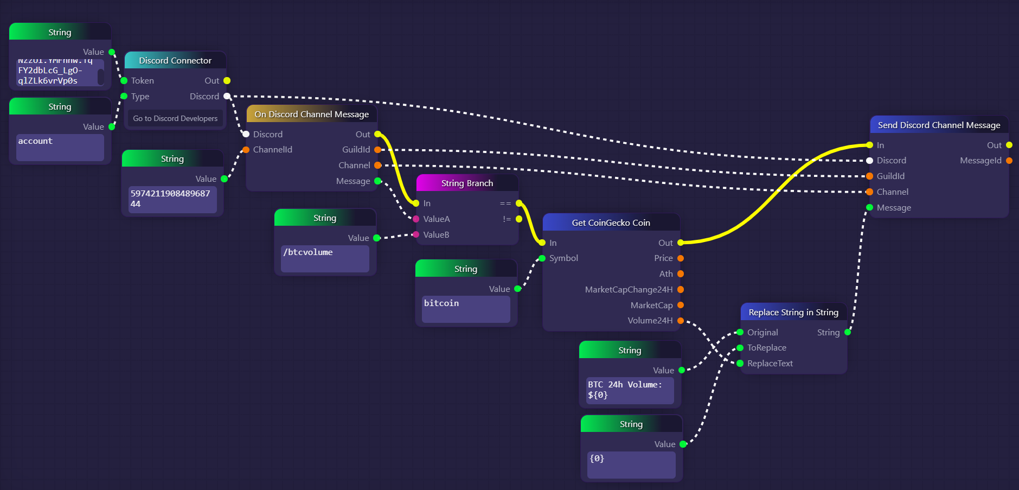Screen dimensions: 1019x490
Task: Select the != output port on String Branch
Action: (x=518, y=219)
